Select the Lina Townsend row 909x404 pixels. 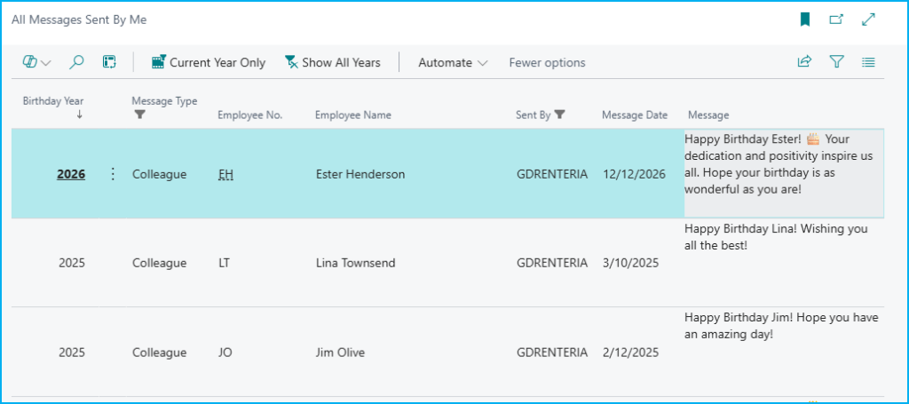355,263
